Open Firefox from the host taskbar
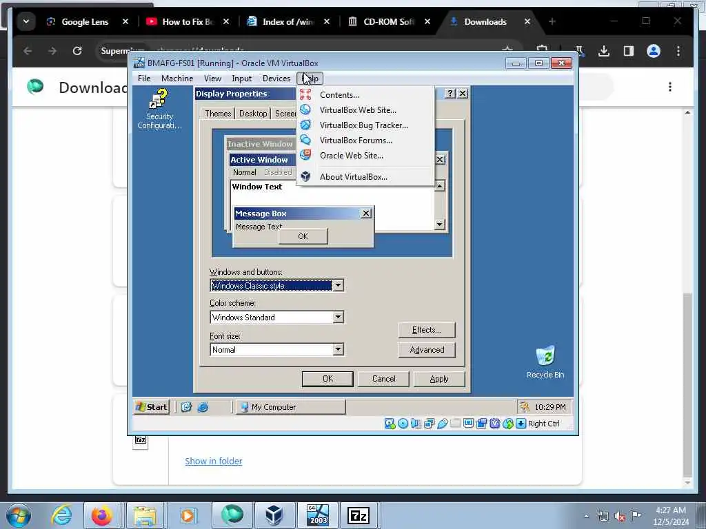The width and height of the screenshot is (706, 529). [x=102, y=515]
